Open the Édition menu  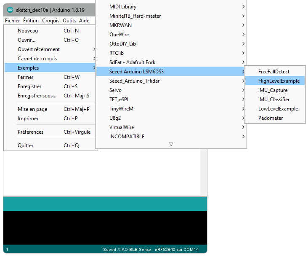pyautogui.click(x=31, y=21)
